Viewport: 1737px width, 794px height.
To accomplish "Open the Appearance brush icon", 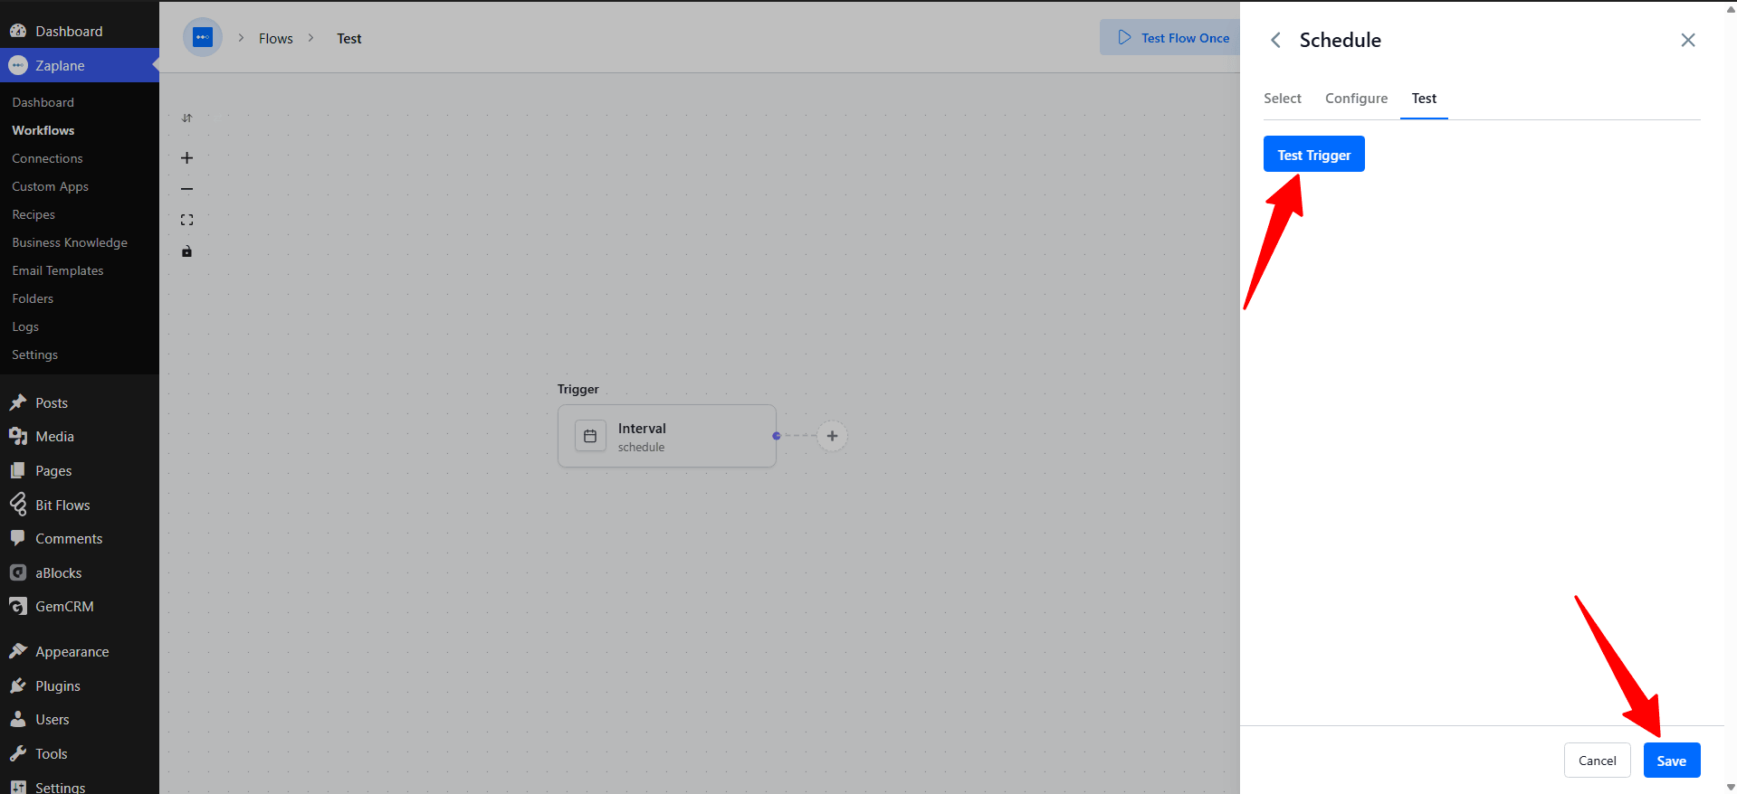I will [x=18, y=651].
